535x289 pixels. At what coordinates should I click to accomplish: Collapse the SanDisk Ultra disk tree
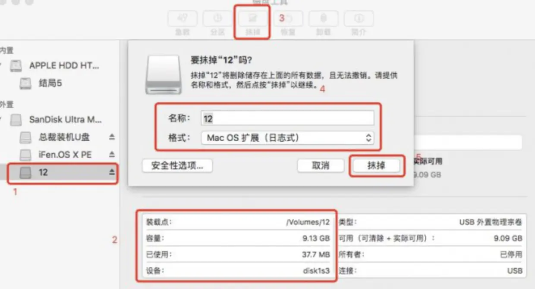1,119
